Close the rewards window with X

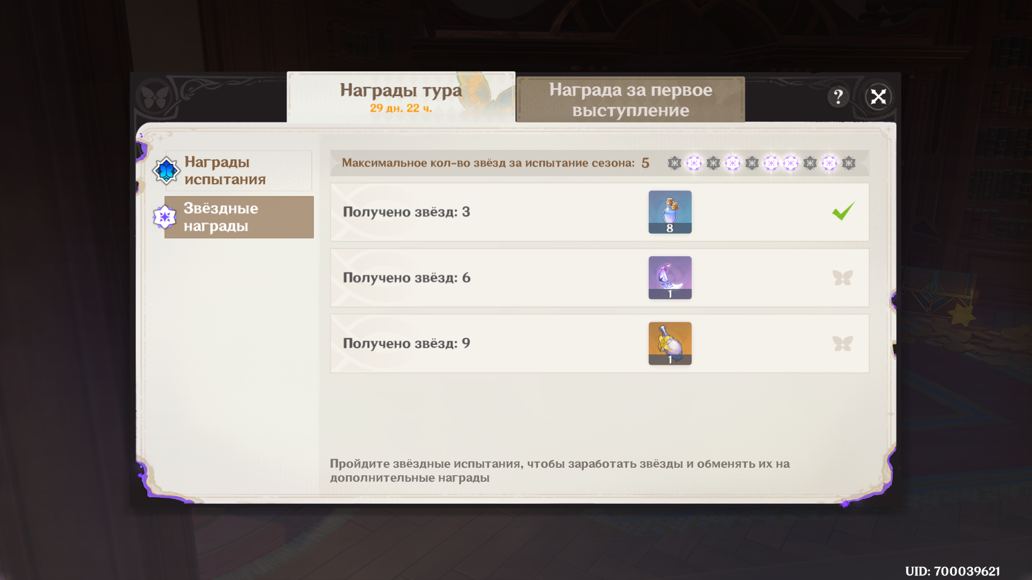coord(878,97)
